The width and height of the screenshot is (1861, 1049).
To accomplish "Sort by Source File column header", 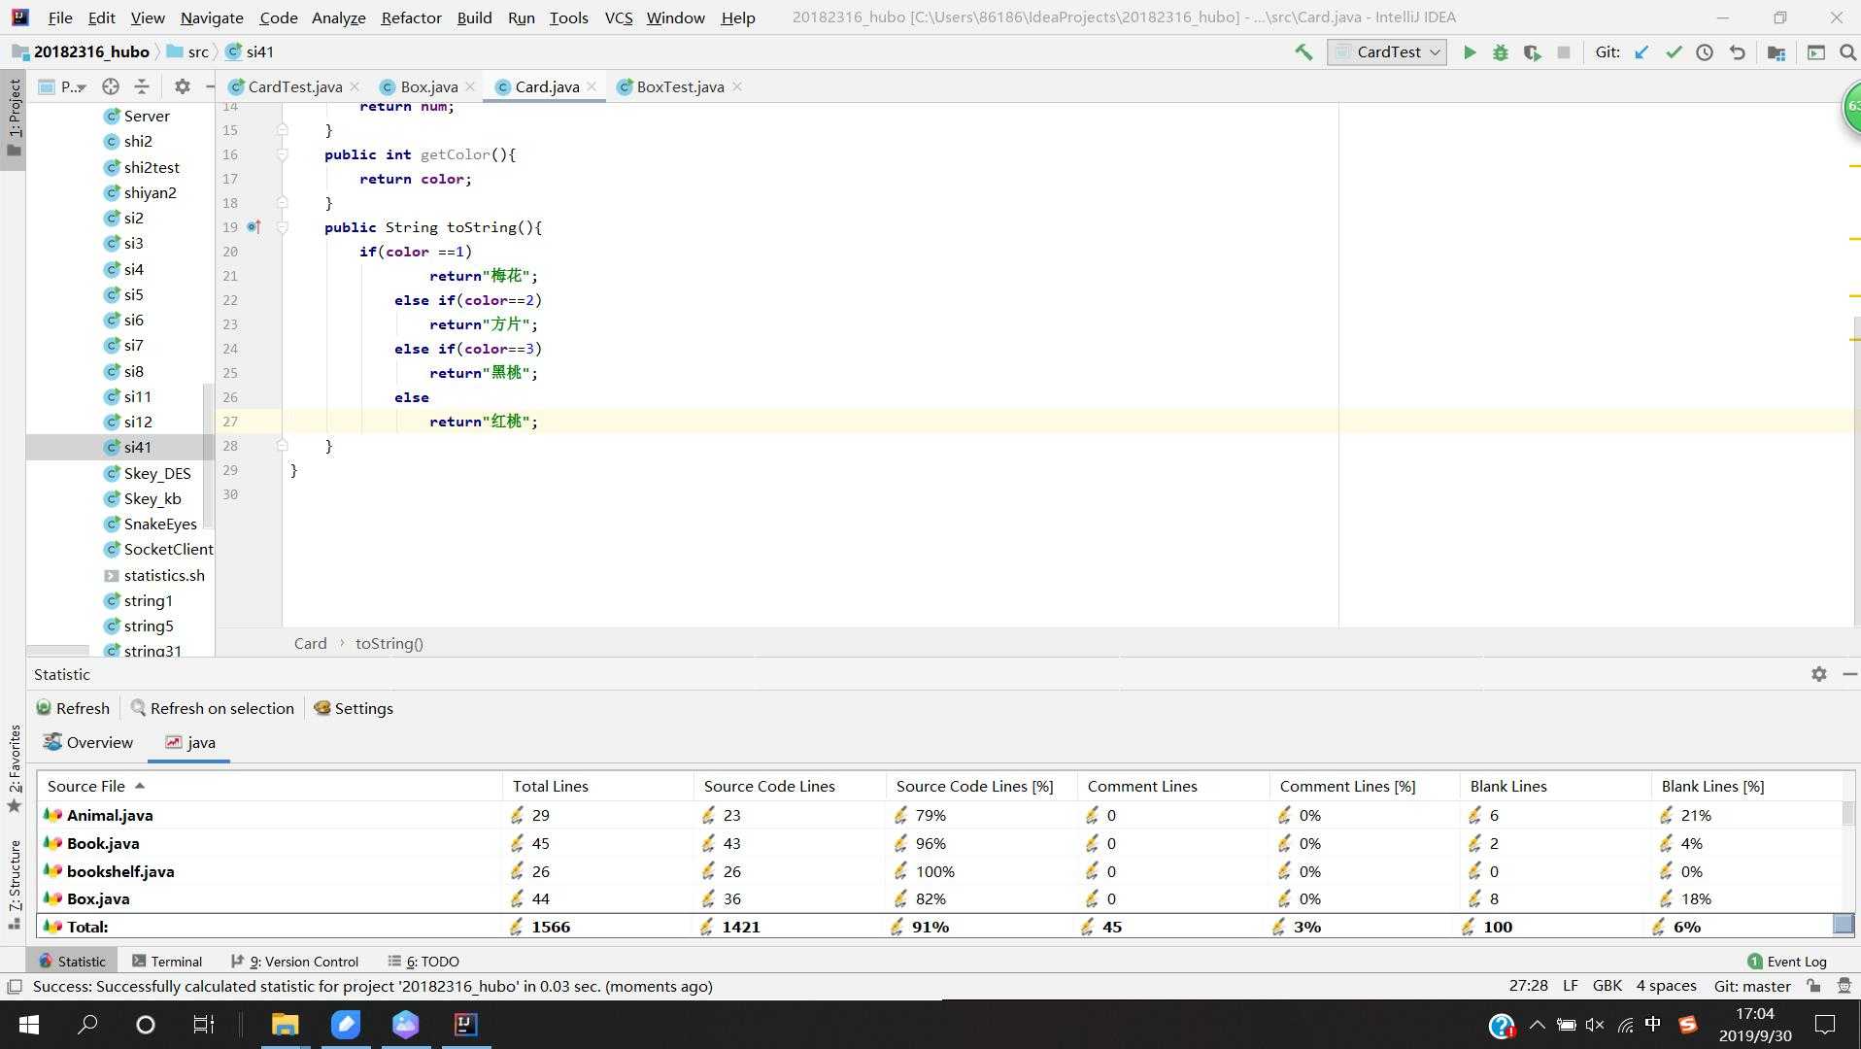I will [x=270, y=786].
